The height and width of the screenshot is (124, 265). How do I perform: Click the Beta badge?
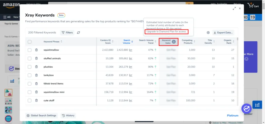[x=61, y=15]
